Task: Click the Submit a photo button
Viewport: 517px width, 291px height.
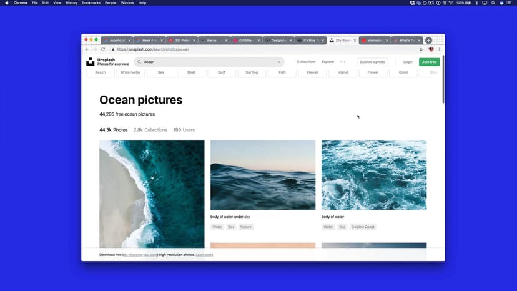Action: [372, 62]
